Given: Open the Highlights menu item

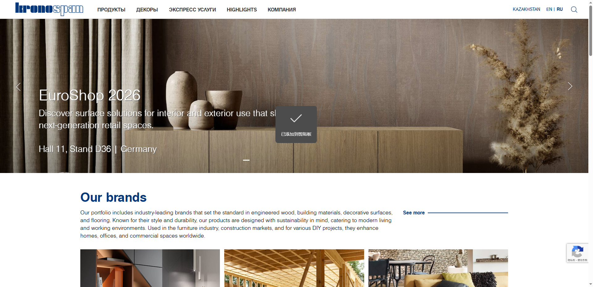Looking at the screenshot, I should 242,10.
